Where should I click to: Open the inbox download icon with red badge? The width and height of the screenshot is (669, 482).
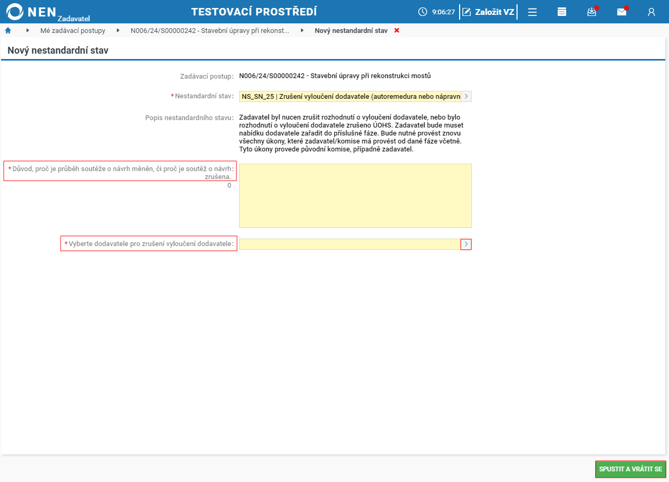[x=591, y=12]
